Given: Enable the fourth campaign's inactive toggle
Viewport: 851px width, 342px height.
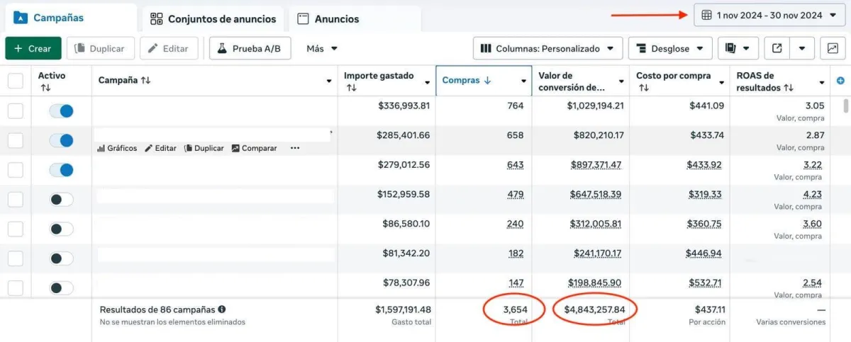Looking at the screenshot, I should 62,200.
